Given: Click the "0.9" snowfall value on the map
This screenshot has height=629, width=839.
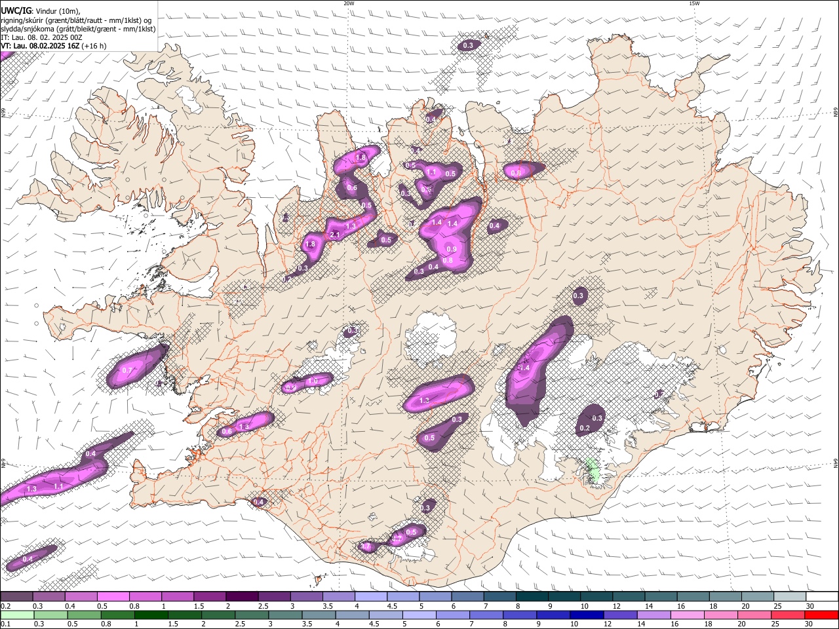Looking at the screenshot, I should pyautogui.click(x=451, y=249).
